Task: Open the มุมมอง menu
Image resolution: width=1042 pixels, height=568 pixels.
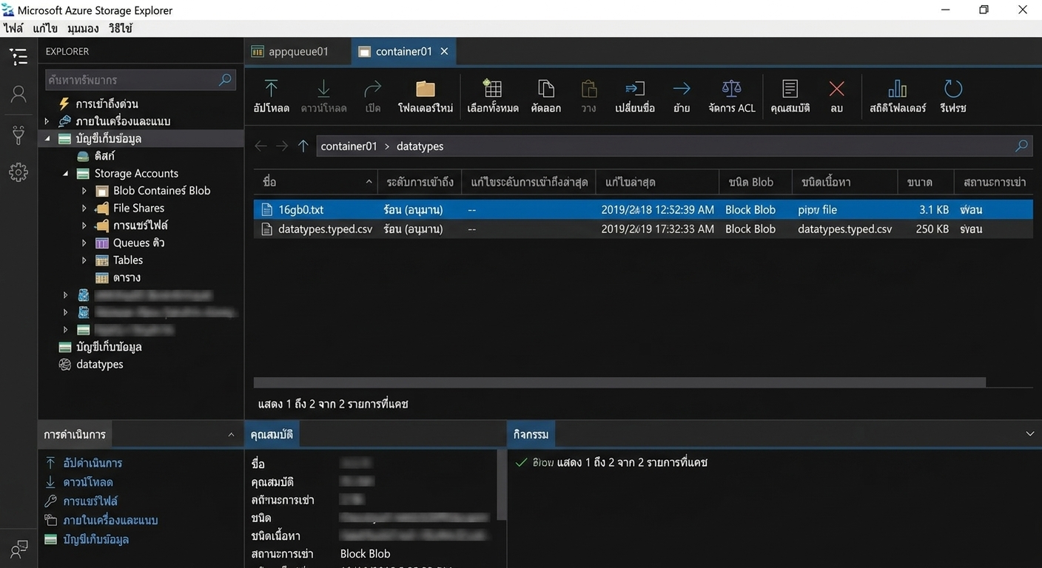Action: click(83, 29)
